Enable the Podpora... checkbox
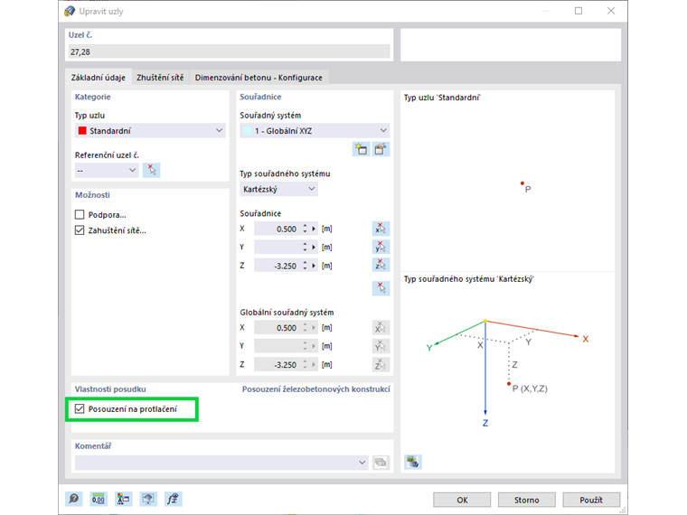 (80, 215)
